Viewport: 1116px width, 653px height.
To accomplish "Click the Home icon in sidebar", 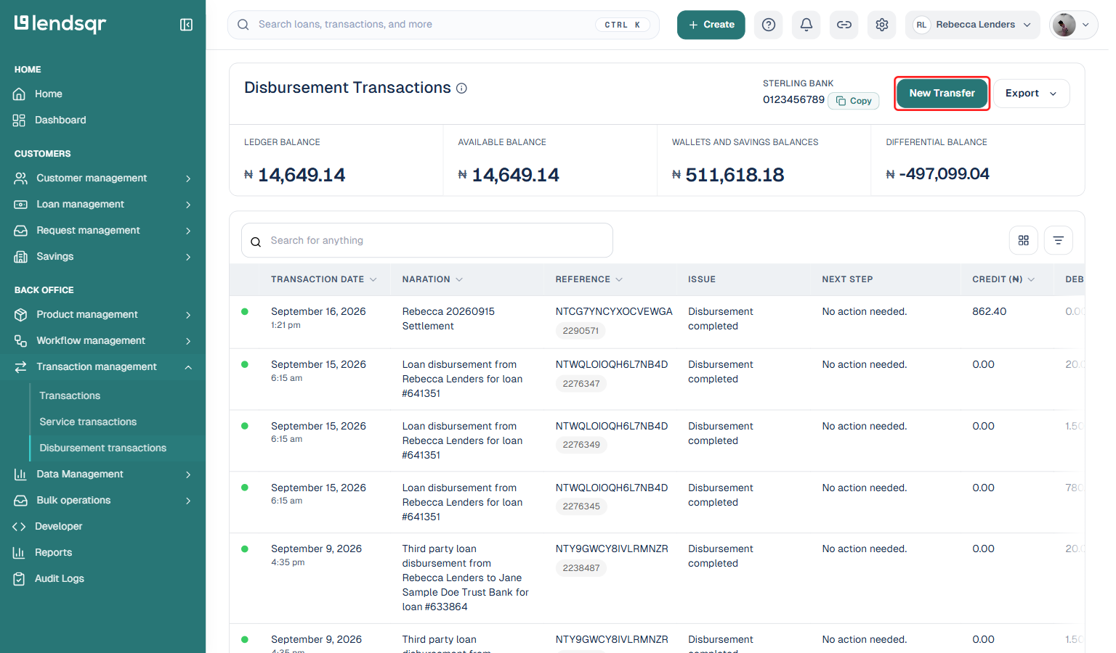I will 20,94.
